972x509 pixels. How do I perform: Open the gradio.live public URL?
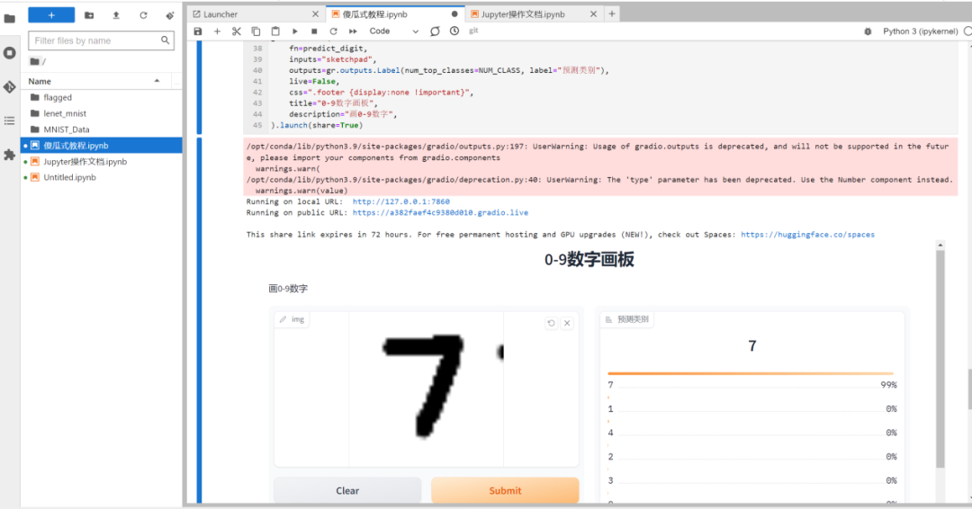(x=440, y=212)
